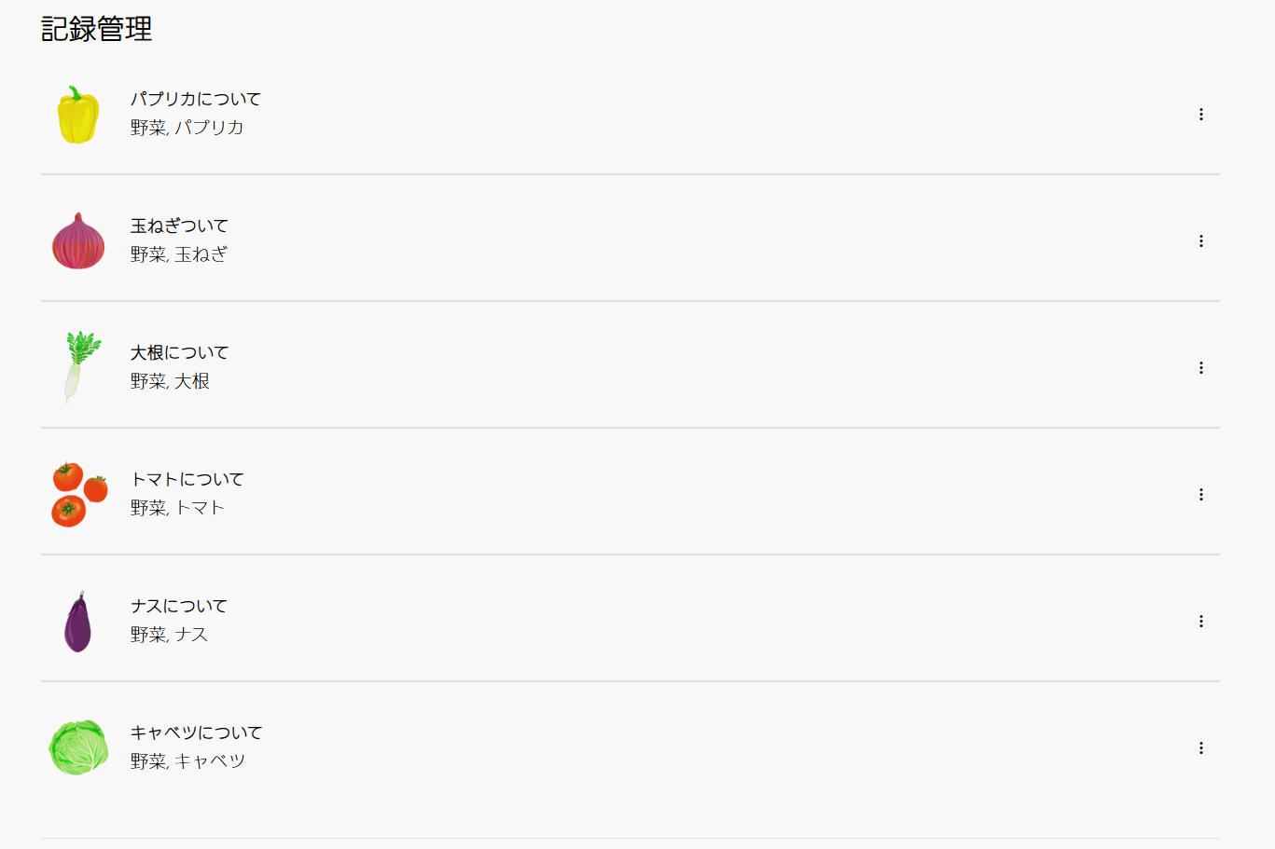Show more options for トマトについて
1275x849 pixels.
point(1200,495)
